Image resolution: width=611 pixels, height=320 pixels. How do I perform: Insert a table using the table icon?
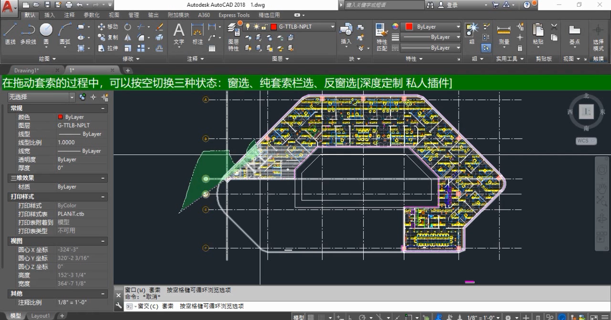211,48
